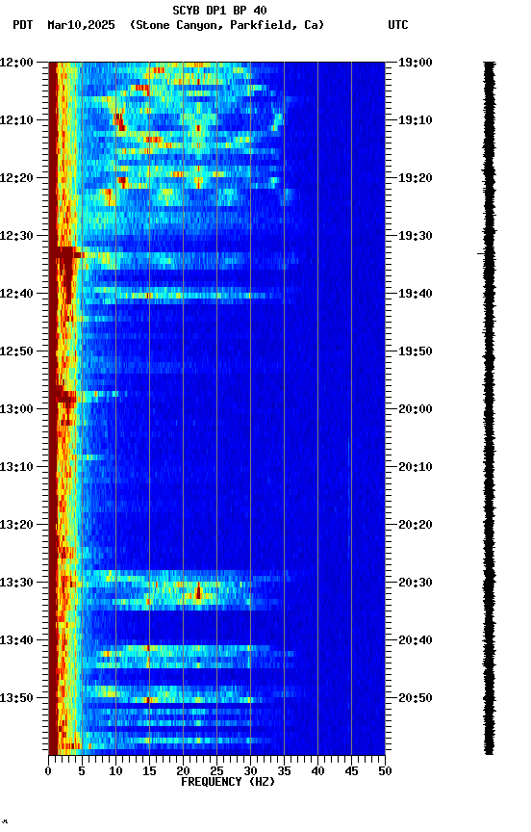Click the "13:40" PDT time label
531x832 pixels.
click(16, 641)
